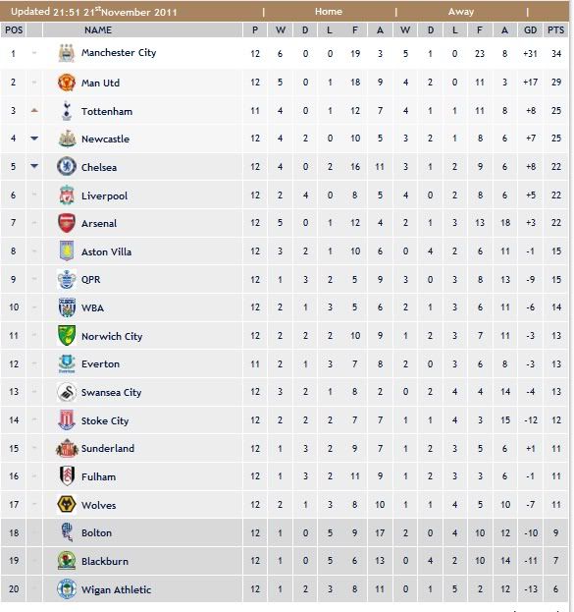Open the Aston Villa team link
Image resolution: width=574 pixels, height=612 pixels.
coord(106,251)
